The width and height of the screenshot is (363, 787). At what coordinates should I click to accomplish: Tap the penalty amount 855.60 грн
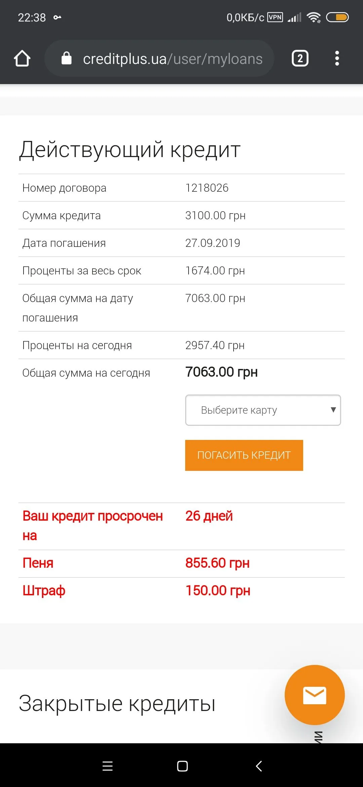(x=217, y=563)
